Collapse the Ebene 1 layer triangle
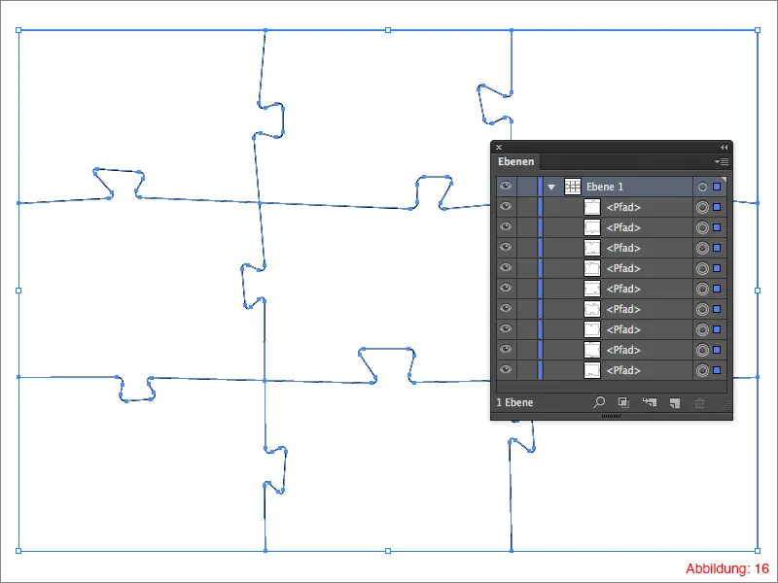This screenshot has width=778, height=583. [x=552, y=186]
